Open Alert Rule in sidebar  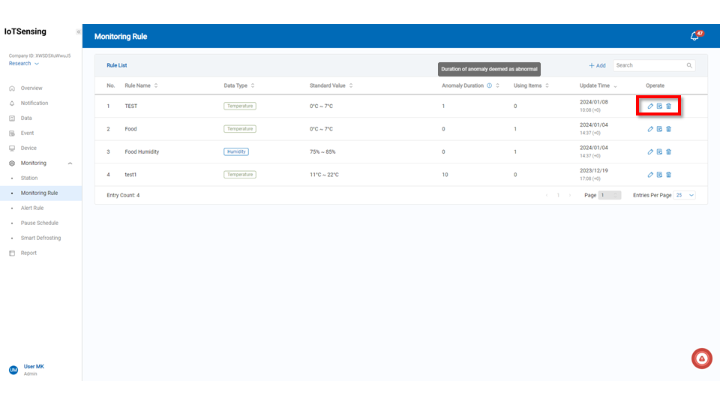tap(32, 208)
